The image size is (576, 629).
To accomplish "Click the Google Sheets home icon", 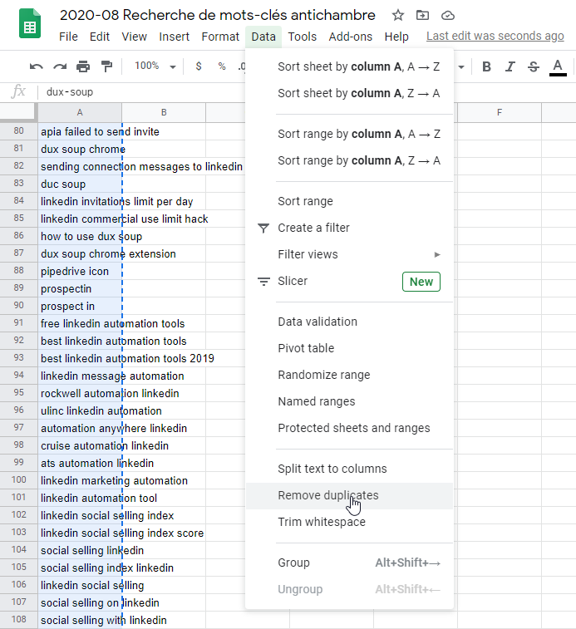I will tap(30, 24).
